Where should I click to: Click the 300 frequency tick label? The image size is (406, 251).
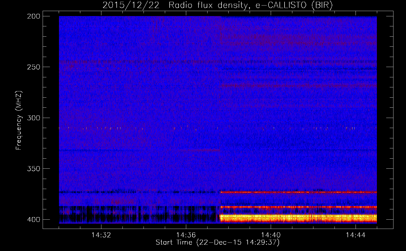34,118
